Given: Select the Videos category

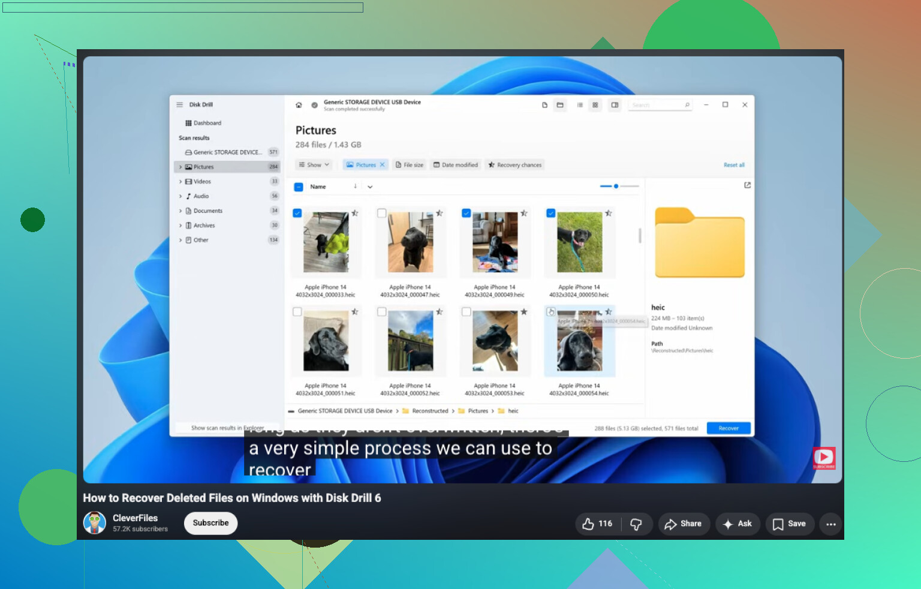Looking at the screenshot, I should click(227, 181).
